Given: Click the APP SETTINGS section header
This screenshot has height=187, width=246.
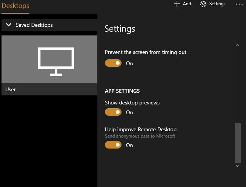Looking at the screenshot, I should click(x=122, y=91).
